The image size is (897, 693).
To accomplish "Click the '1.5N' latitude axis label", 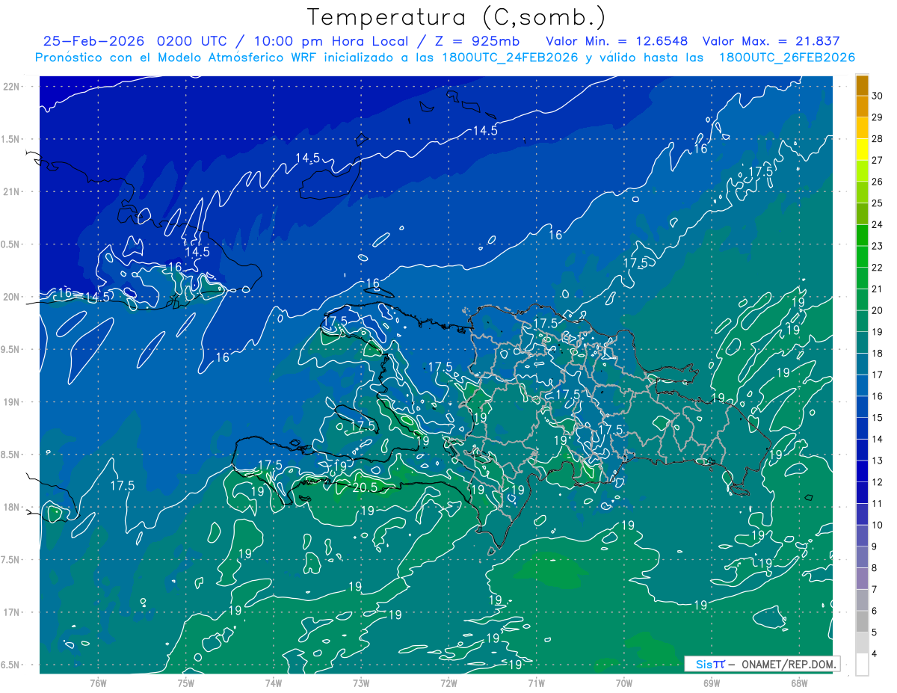I will pyautogui.click(x=10, y=139).
